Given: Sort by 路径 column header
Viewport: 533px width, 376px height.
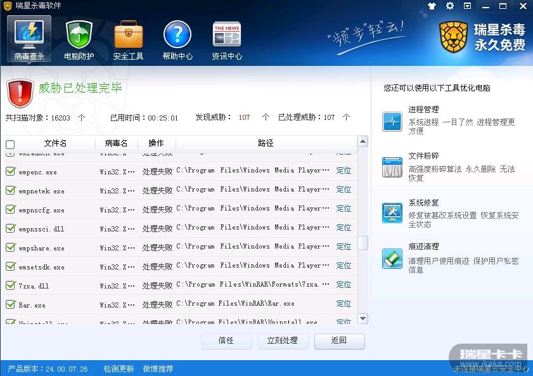Looking at the screenshot, I should coord(266,143).
